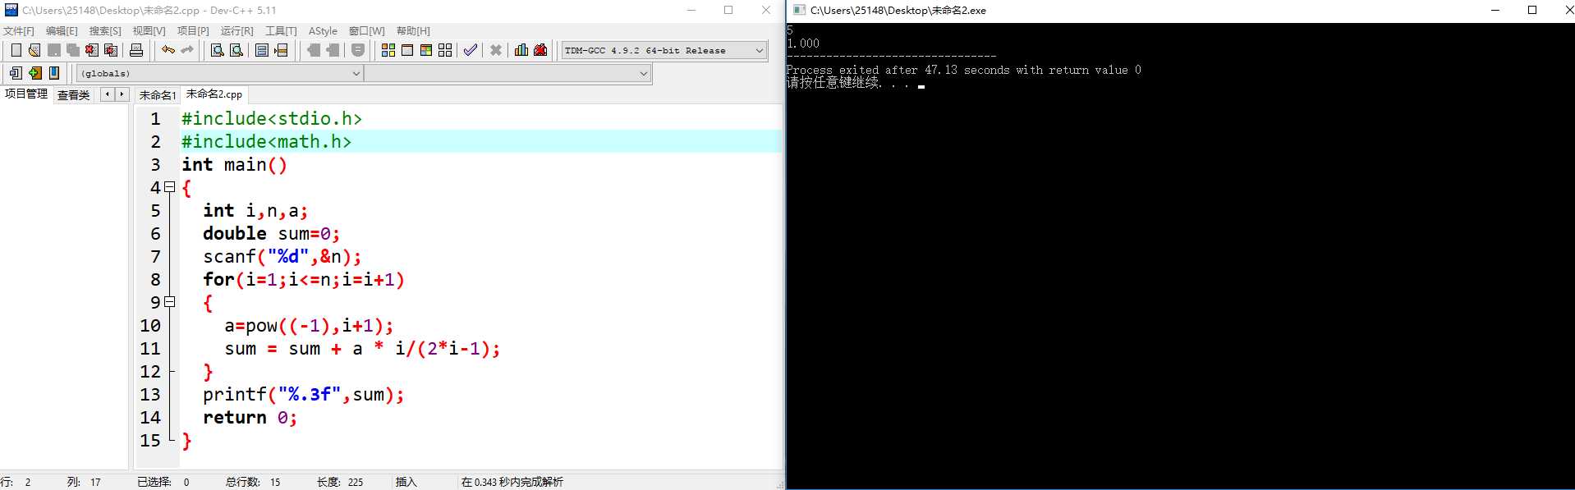Switch to the 未命名1 editor tab
Image resolution: width=1575 pixels, height=490 pixels.
point(157,95)
